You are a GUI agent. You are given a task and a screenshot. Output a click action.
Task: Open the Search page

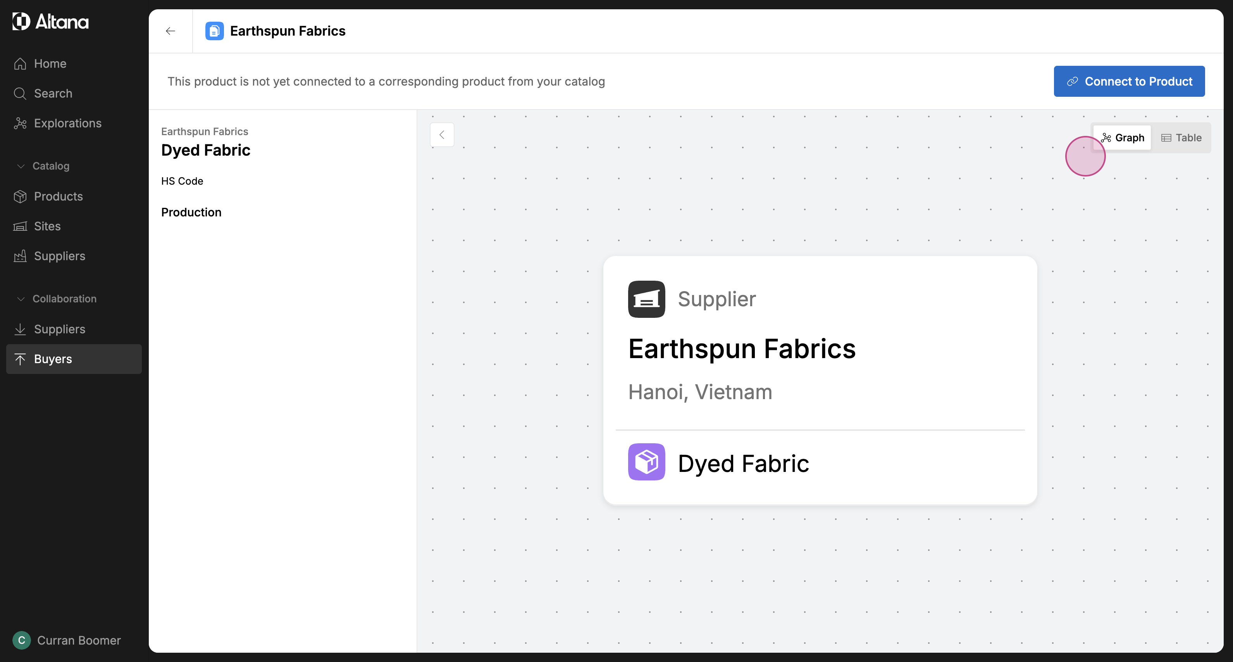[53, 93]
